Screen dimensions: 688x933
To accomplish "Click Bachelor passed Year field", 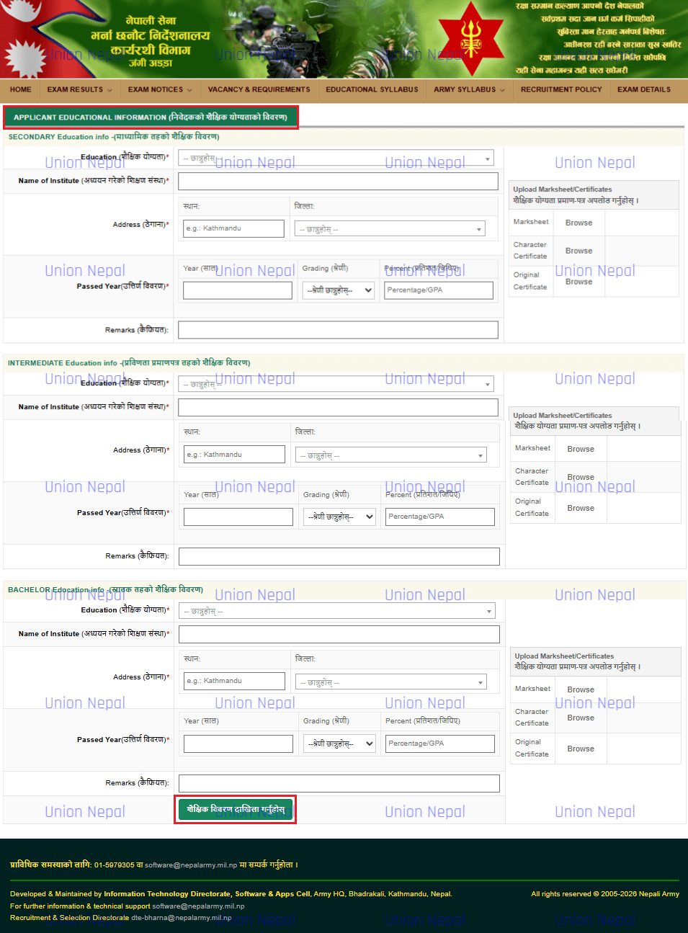I will pos(238,744).
